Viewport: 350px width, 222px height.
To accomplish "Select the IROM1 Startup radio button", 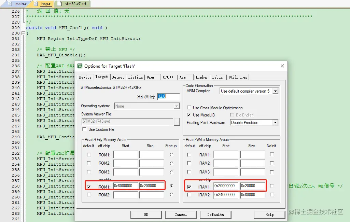I will pos(171,186).
